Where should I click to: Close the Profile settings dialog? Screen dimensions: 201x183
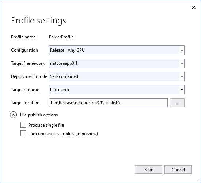click(194, 7)
